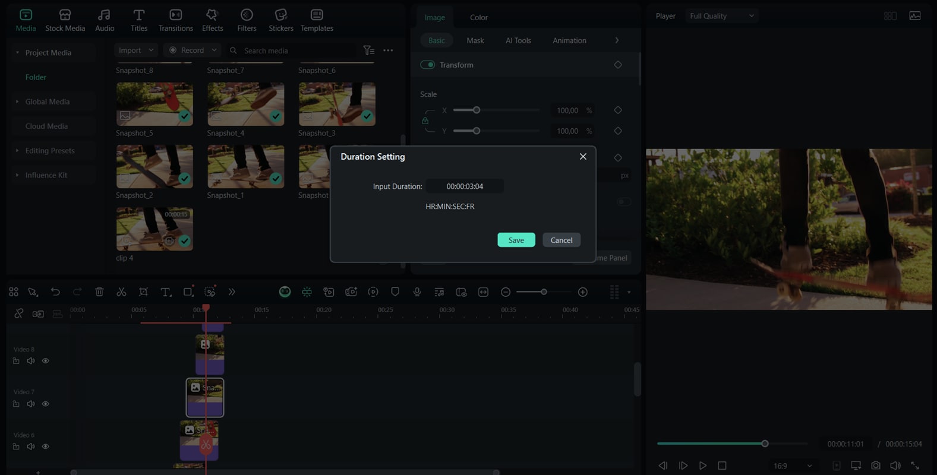Open the Stickers panel
Image resolution: width=937 pixels, height=475 pixels.
[280, 20]
